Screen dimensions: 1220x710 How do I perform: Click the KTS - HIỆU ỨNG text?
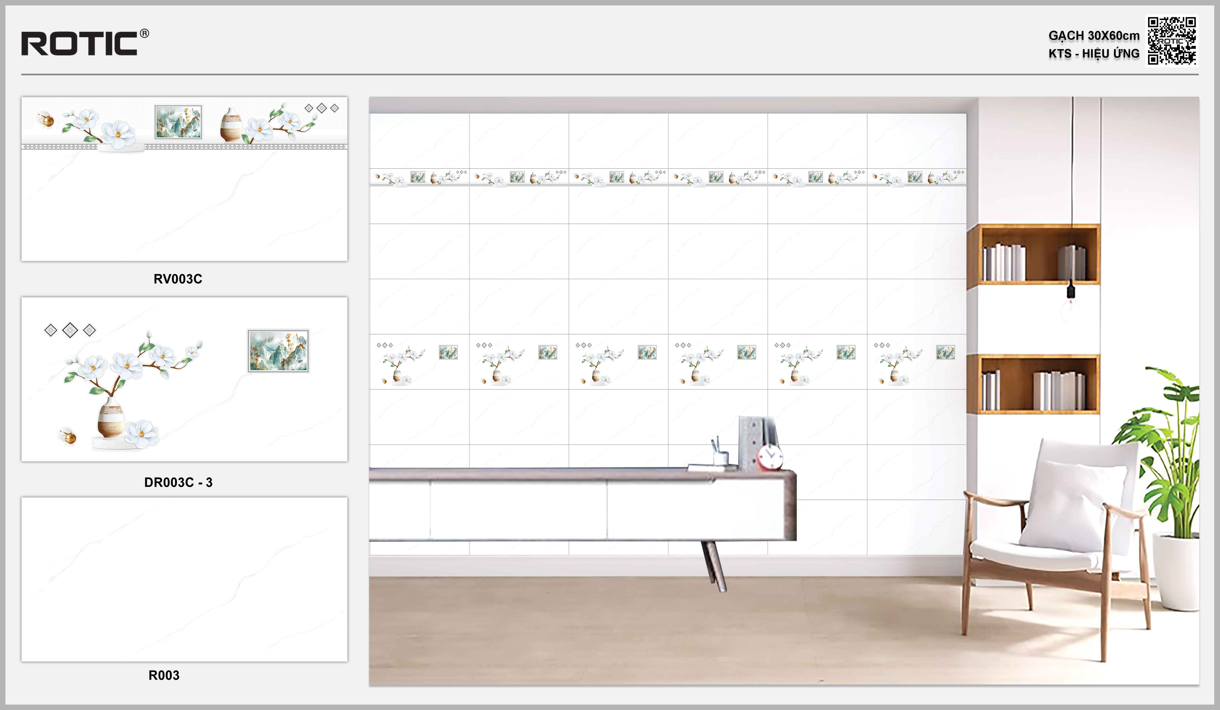coord(1094,53)
